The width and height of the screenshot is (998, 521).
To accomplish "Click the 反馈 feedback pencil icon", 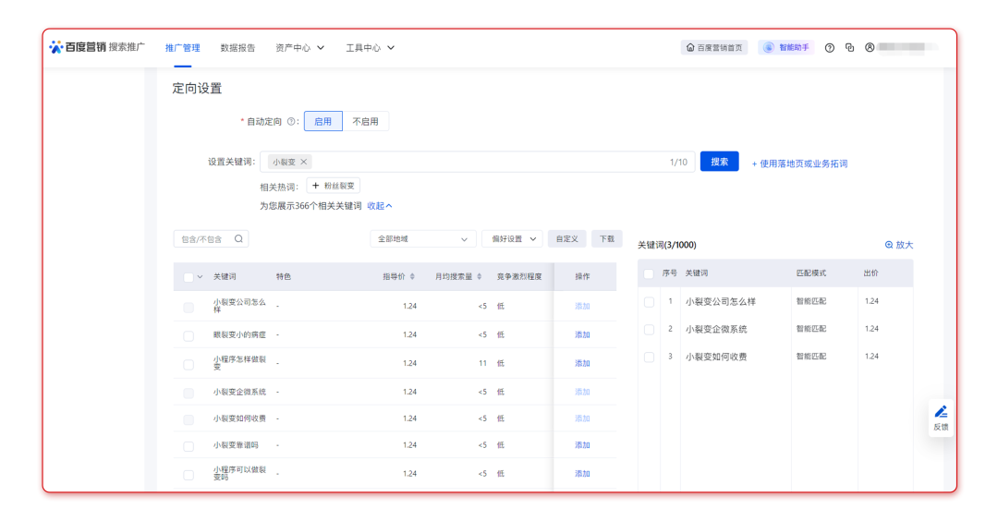I will (941, 413).
